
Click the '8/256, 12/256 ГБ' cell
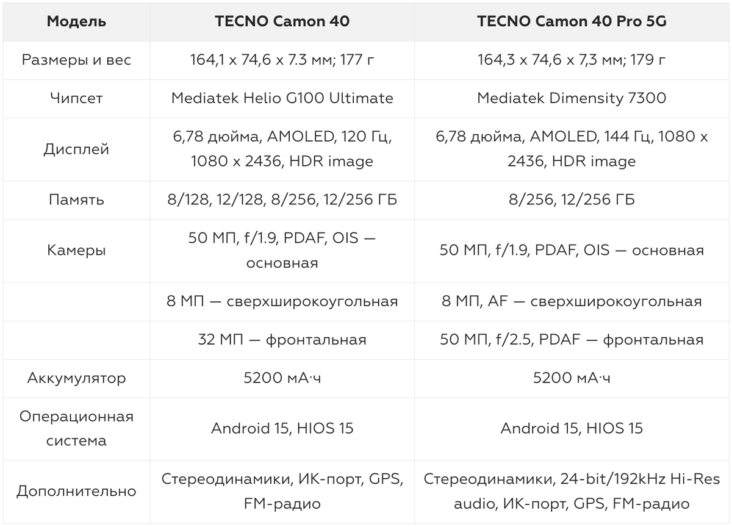(x=572, y=200)
